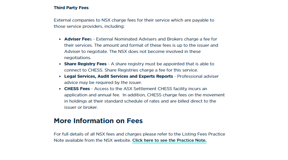
Task: Click the "Third Party Fees" heading
Action: [x=71, y=8]
